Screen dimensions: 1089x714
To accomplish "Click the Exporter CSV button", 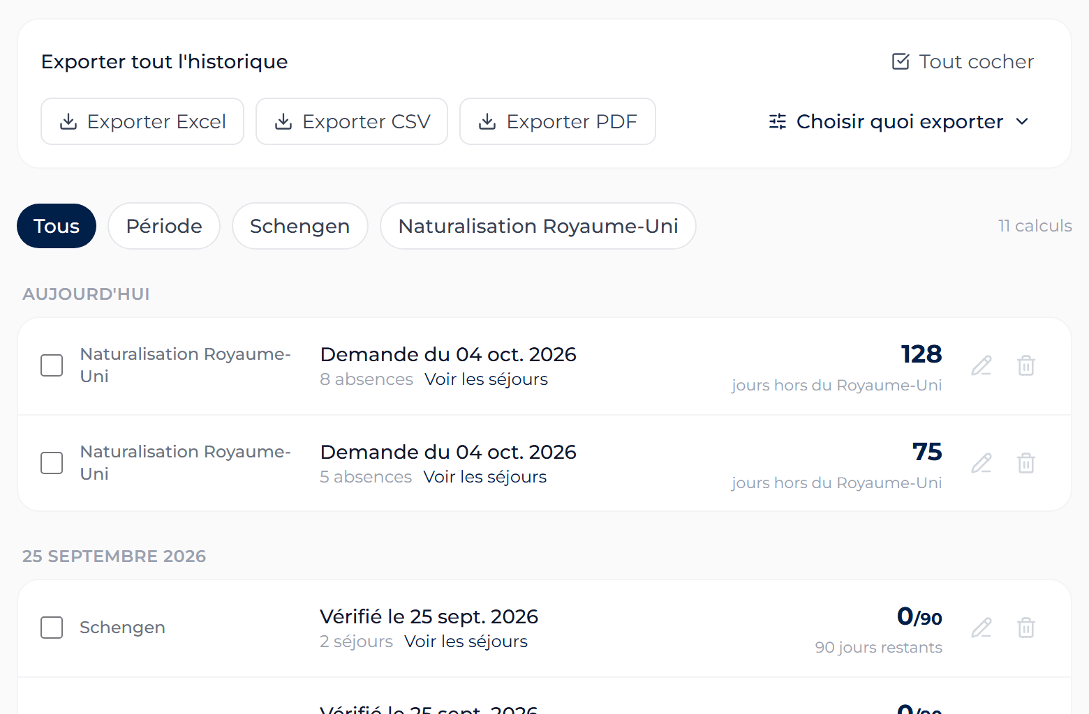I will click(x=352, y=121).
